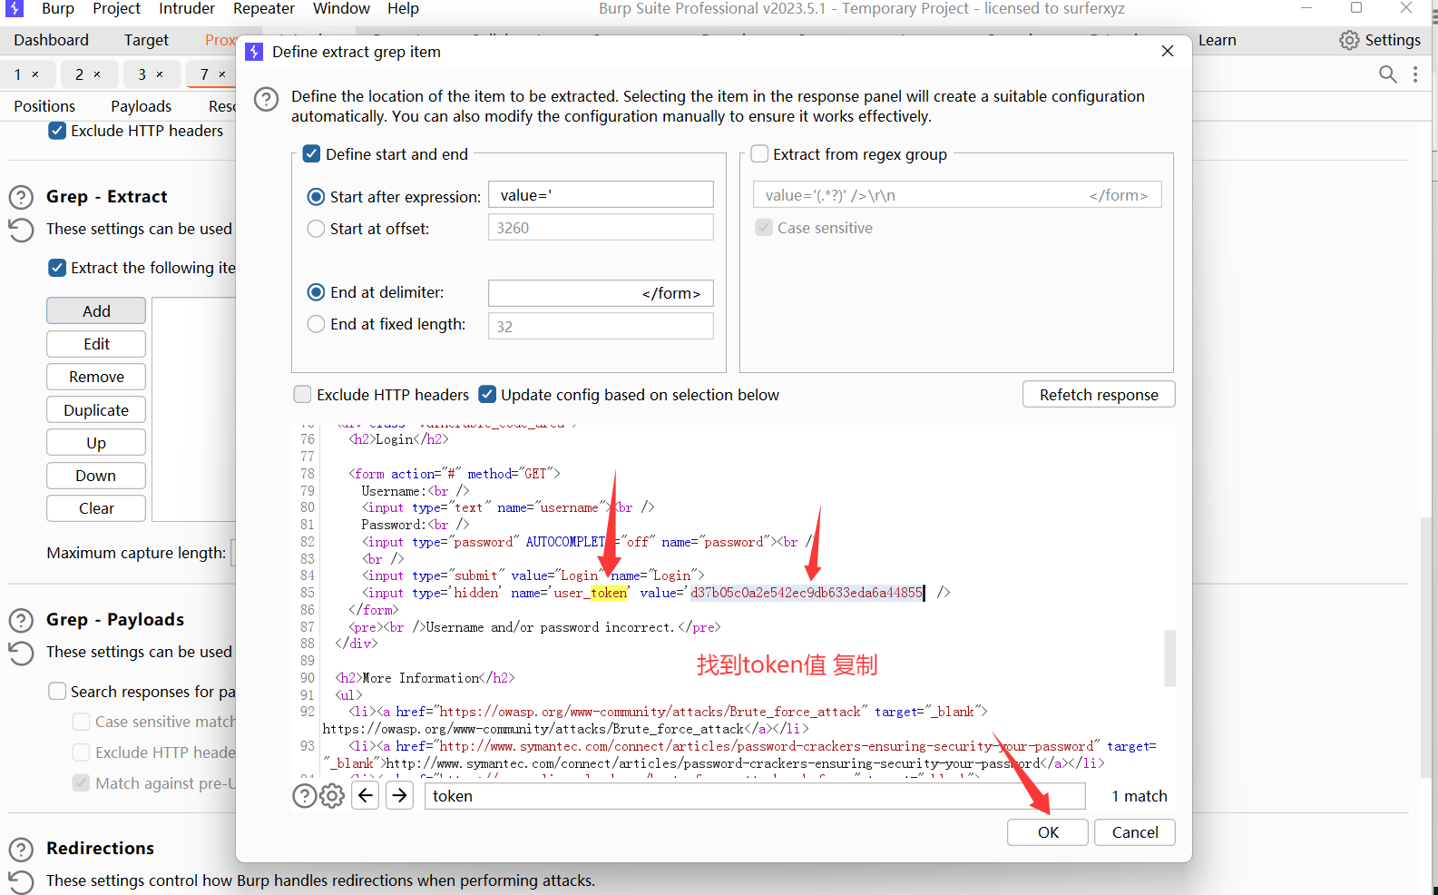Click the Burp lightning logo in menu bar
Image resolution: width=1438 pixels, height=895 pixels.
pyautogui.click(x=15, y=8)
